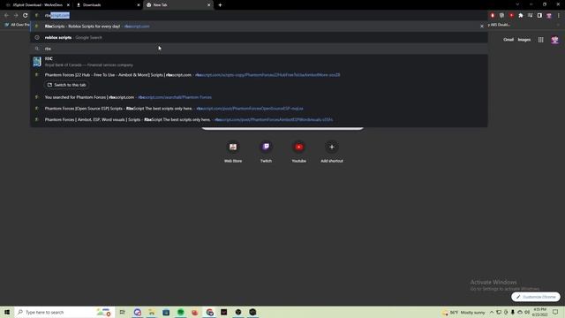Select 'You searched for Phantom Forces' suggestion
This screenshot has height=318, width=565.
click(259, 97)
